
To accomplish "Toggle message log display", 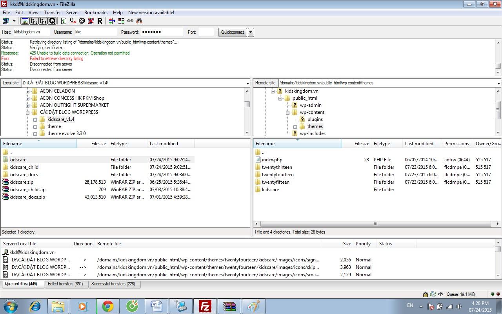I will [25, 21].
